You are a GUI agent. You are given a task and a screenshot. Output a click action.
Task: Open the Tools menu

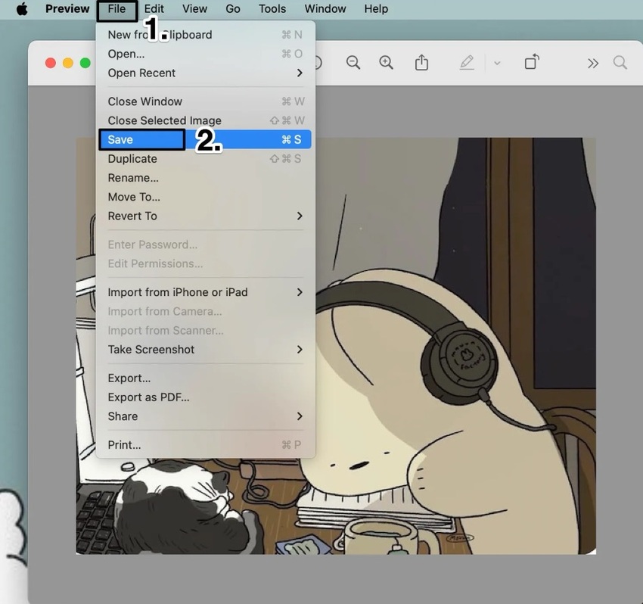[272, 8]
